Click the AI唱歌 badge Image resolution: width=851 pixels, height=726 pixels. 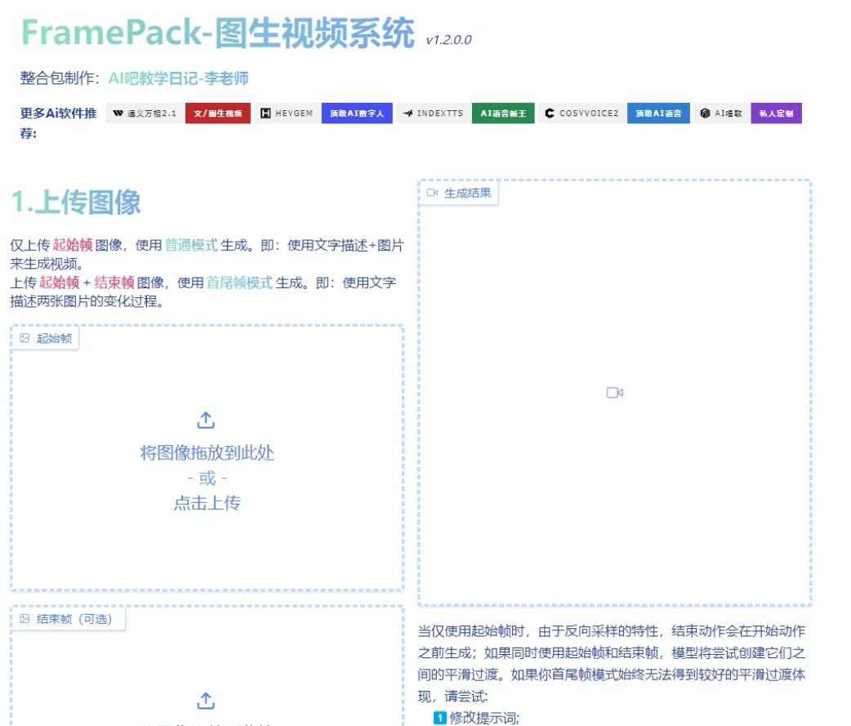click(721, 114)
